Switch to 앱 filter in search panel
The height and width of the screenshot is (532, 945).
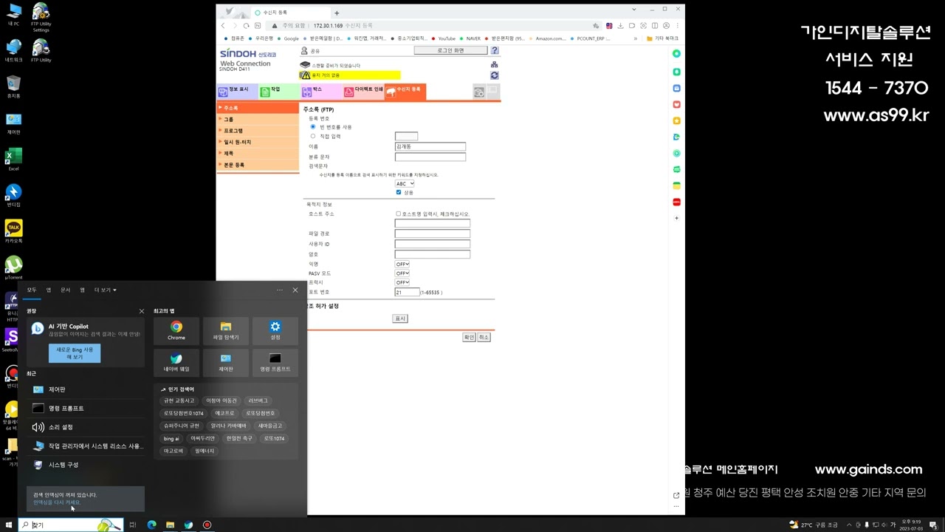click(x=49, y=290)
